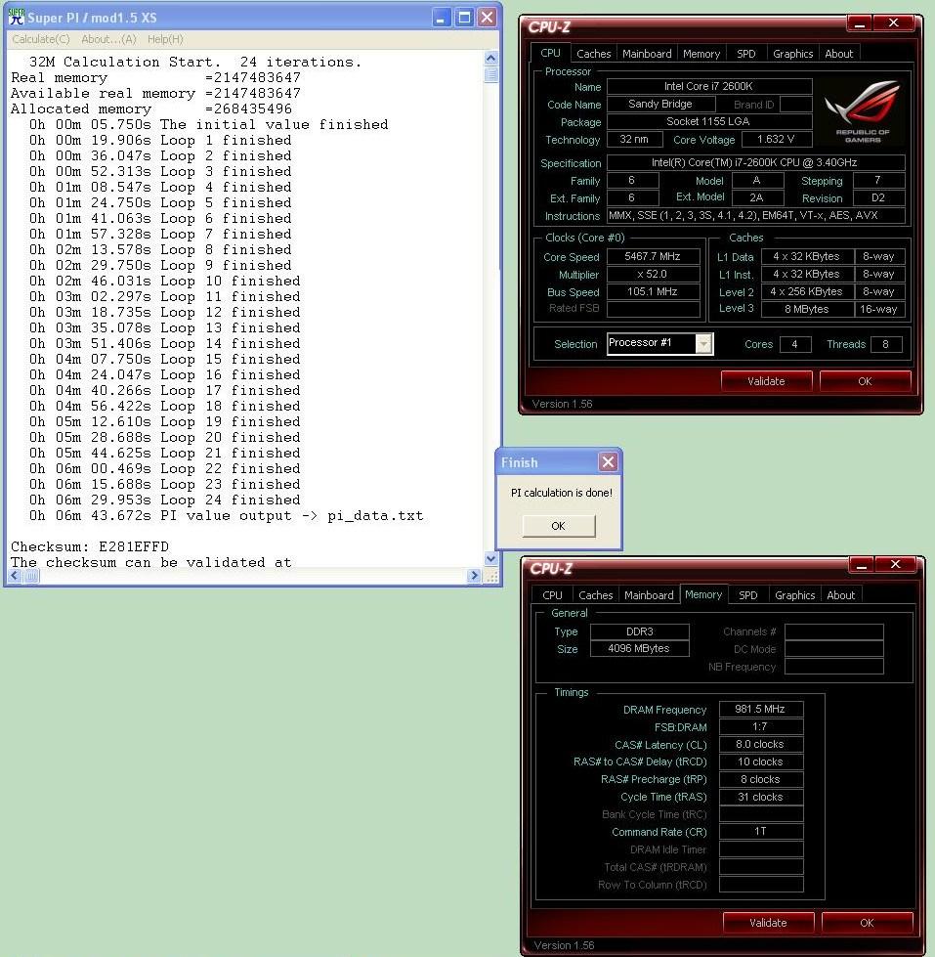
Task: Select CPU tab in bottom CPU-Z window
Action: point(552,595)
